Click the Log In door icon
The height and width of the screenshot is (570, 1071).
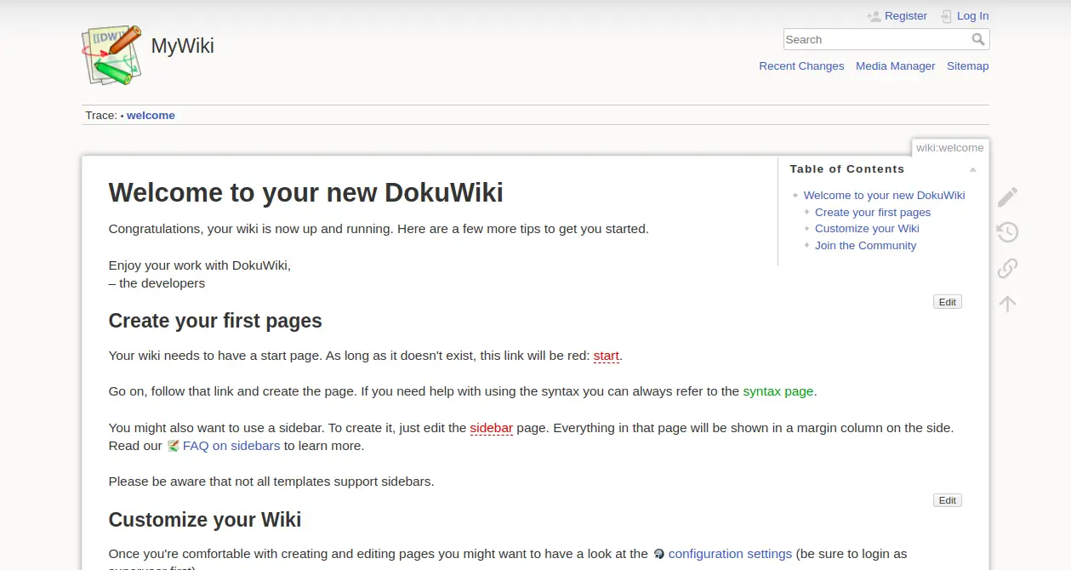tap(946, 16)
